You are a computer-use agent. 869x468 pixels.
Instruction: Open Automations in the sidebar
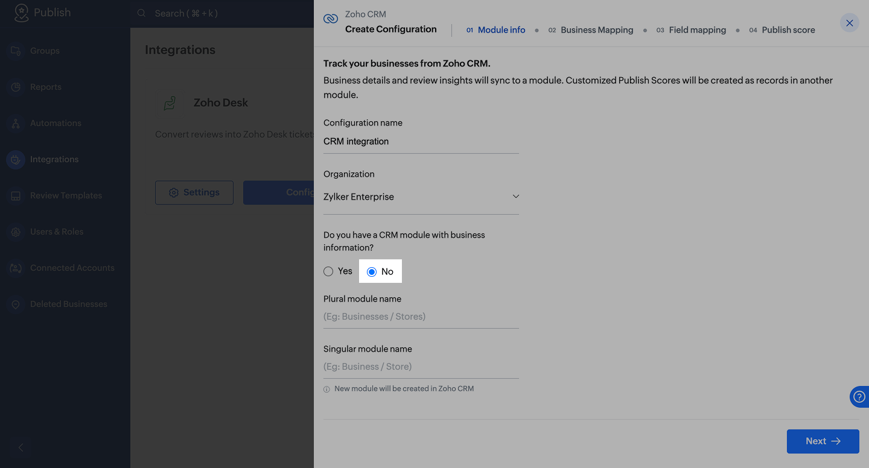tap(56, 123)
